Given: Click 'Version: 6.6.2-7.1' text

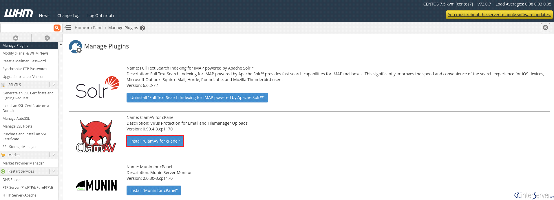Looking at the screenshot, I should [x=142, y=85].
